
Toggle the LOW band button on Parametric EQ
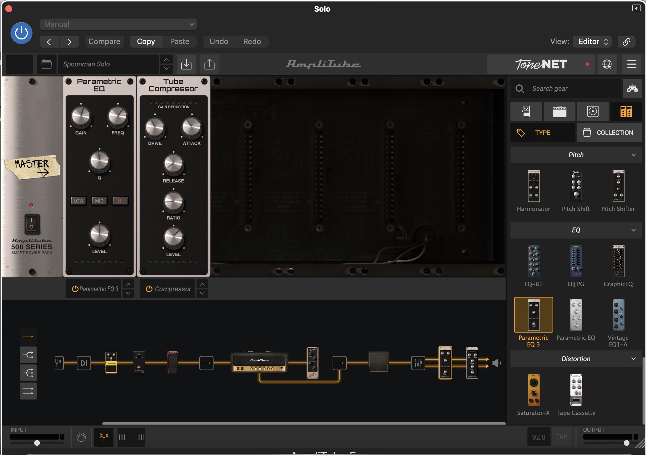coord(78,201)
